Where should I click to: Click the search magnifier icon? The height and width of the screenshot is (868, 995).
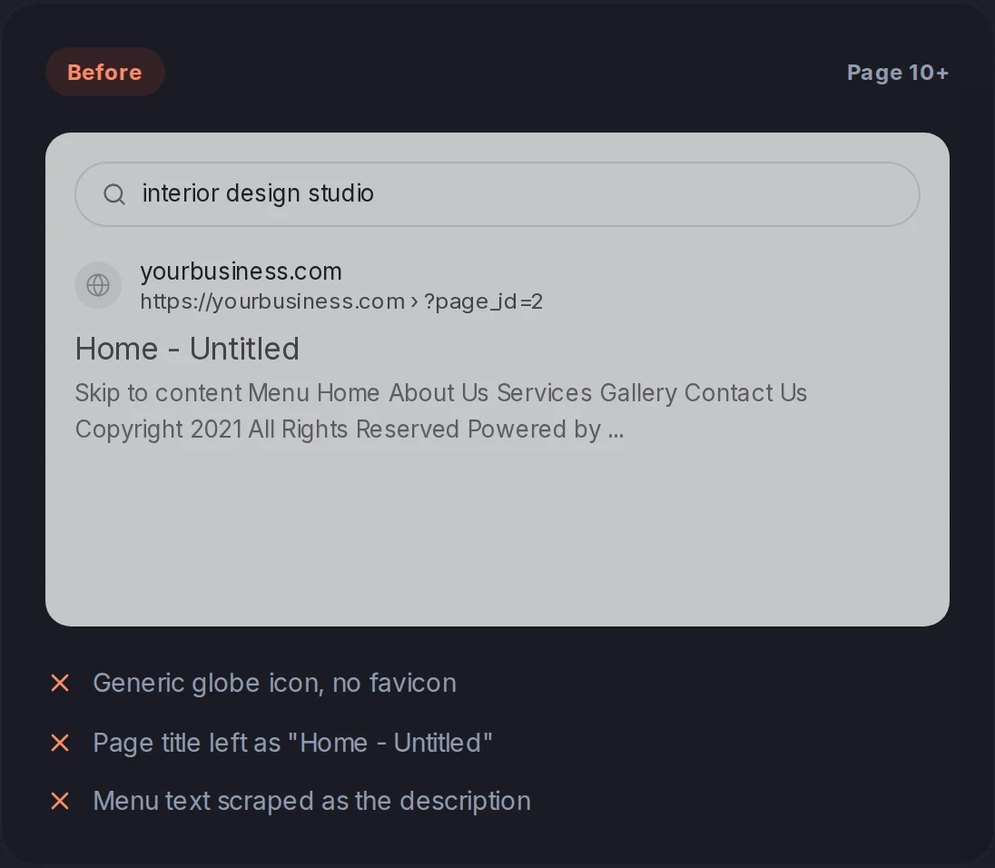114,194
